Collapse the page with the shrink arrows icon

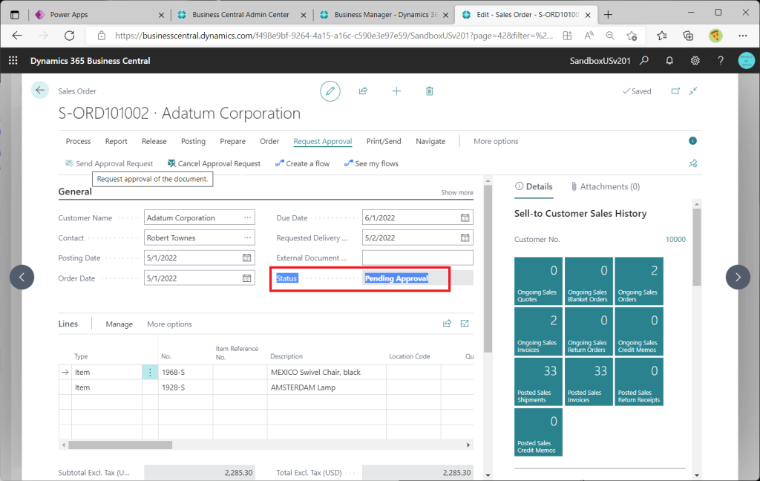pos(694,91)
